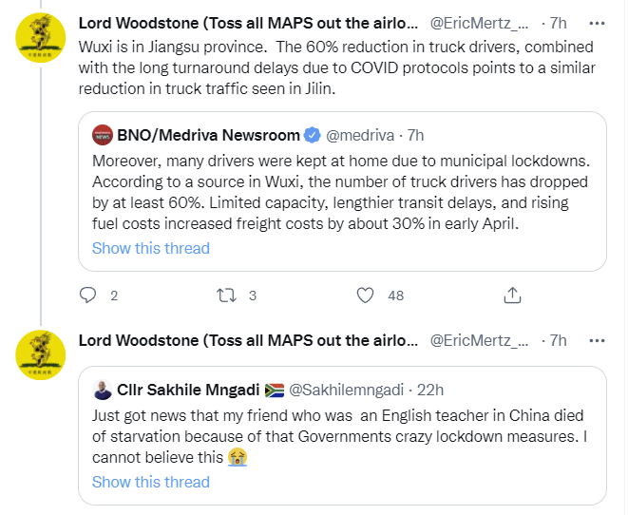The width and height of the screenshot is (628, 515).
Task: Show this thread in Sakhile Mngadi quote
Action: point(151,482)
